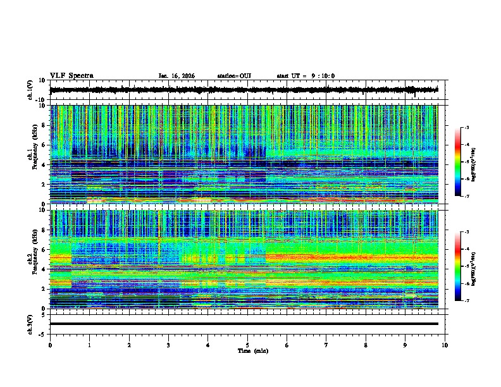Click the "8" kHz tick on ch.1 spectrogram
This screenshot has height=387, width=501.
[x=44, y=125]
